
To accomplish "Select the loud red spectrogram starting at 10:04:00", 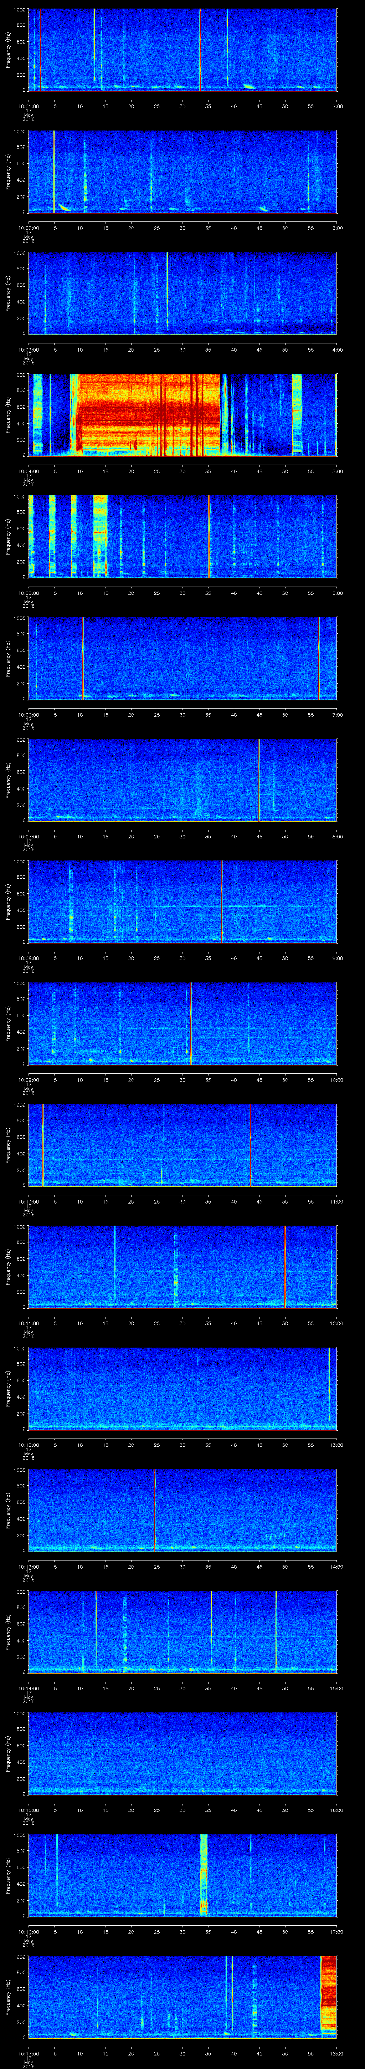I will tap(183, 414).
